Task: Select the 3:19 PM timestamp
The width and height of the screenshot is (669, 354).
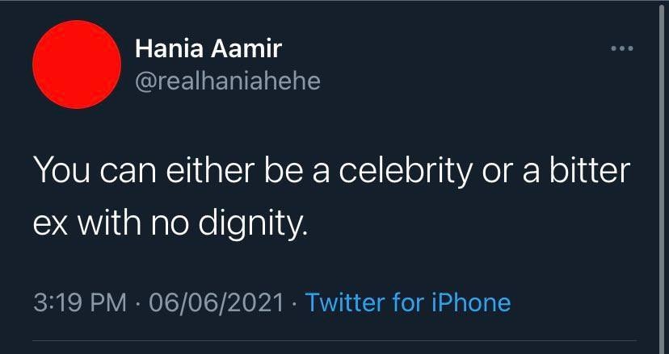Action: pos(80,302)
